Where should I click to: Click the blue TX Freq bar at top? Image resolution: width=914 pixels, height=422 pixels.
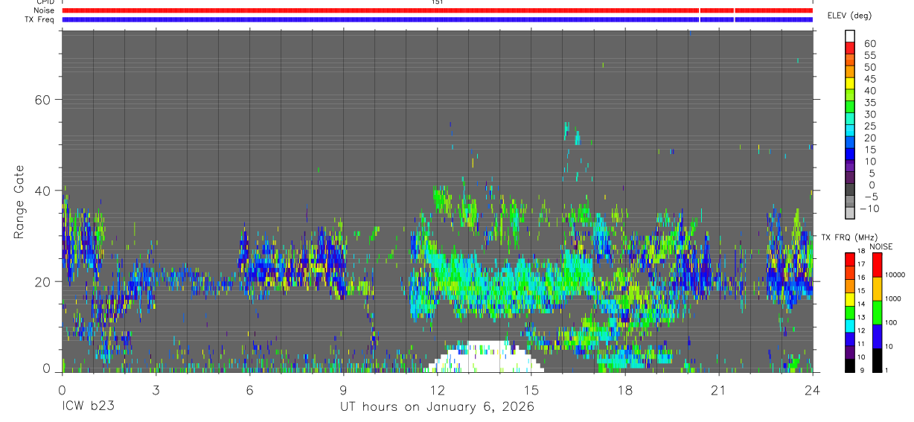click(x=437, y=19)
